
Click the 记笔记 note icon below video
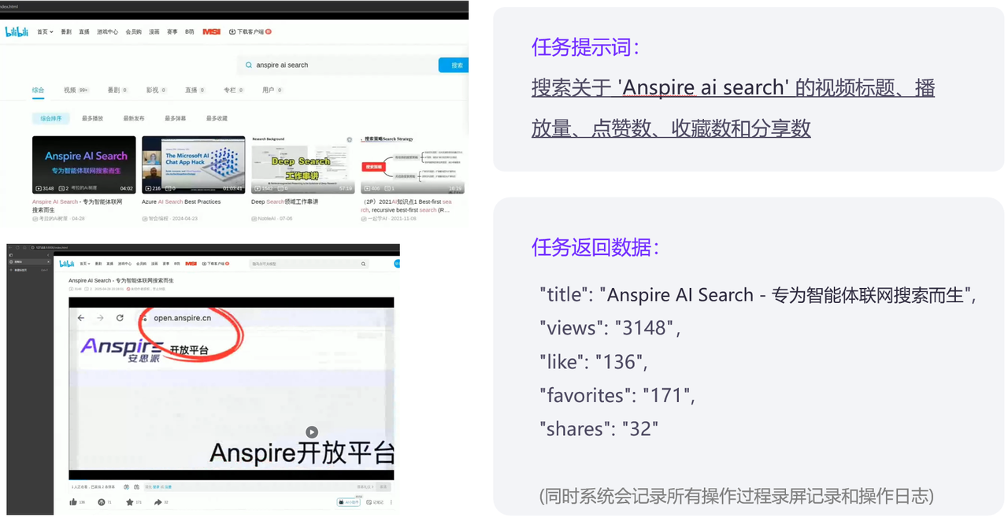[x=369, y=502]
